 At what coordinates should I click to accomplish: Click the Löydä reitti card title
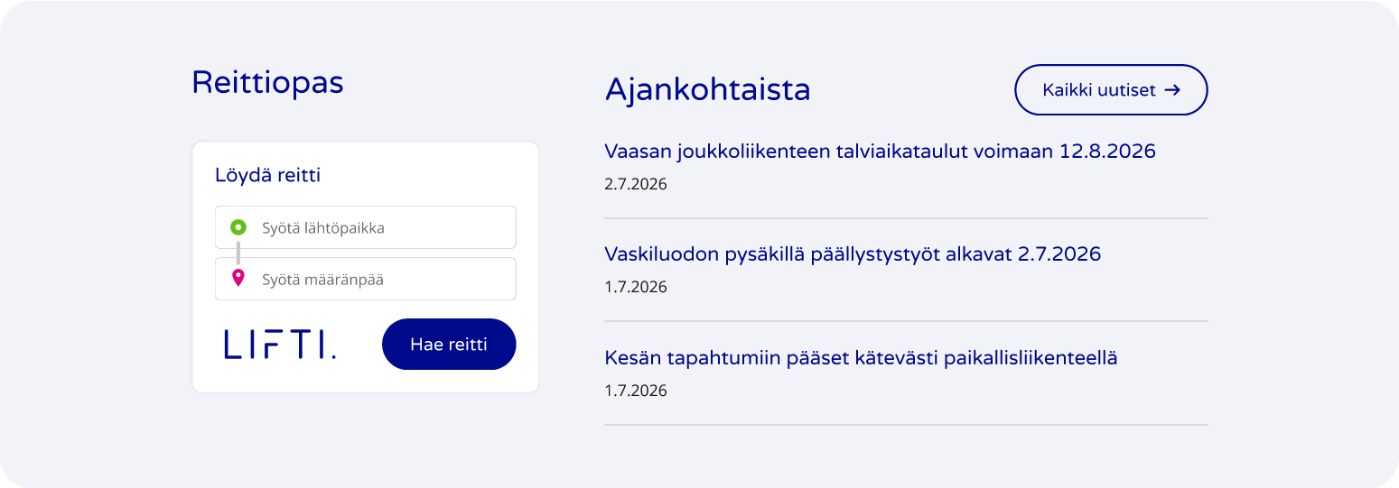point(267,175)
